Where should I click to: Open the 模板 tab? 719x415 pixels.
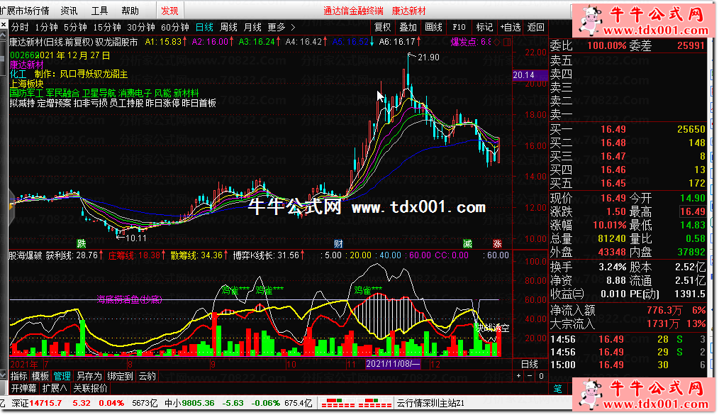pos(40,376)
